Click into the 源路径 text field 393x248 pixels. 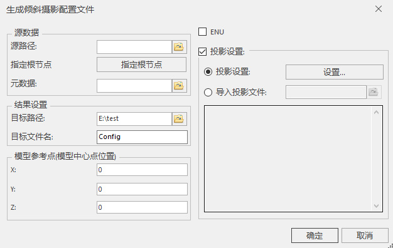[134, 47]
